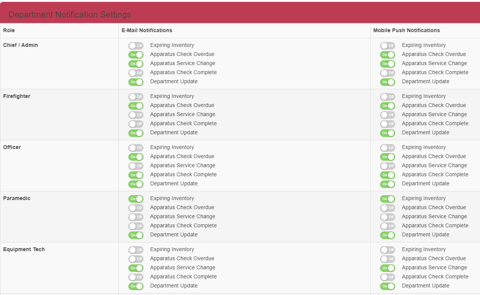Disable Expiring Inventory push for Paramedic
The width and height of the screenshot is (480, 295).
tap(387, 199)
